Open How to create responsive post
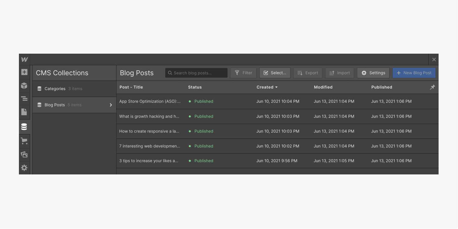 [149, 131]
